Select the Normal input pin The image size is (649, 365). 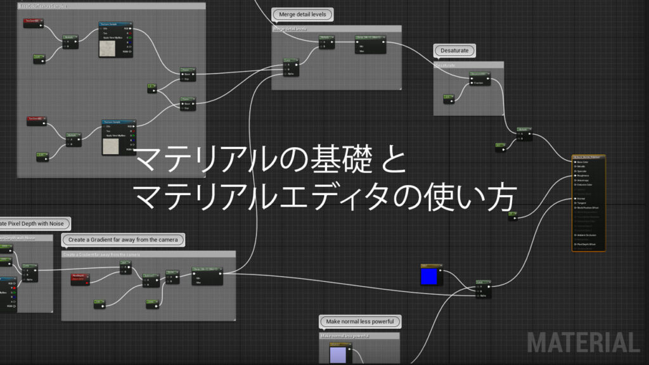(575, 198)
